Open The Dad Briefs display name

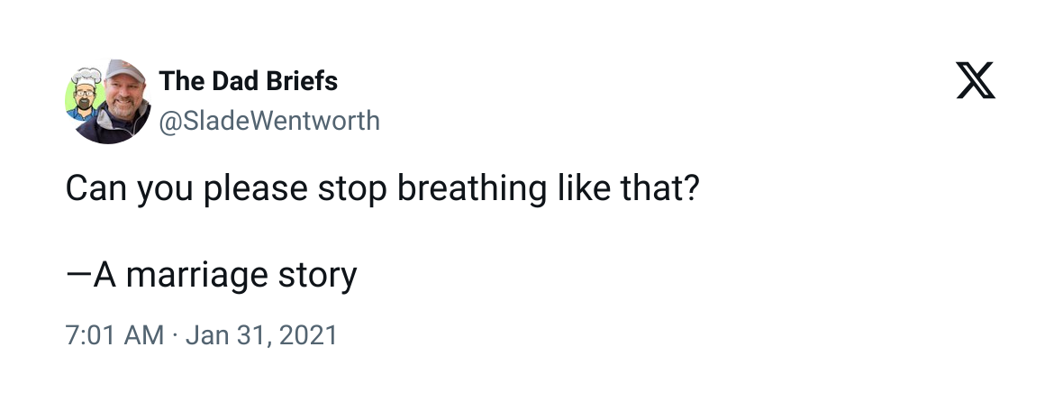coord(248,81)
